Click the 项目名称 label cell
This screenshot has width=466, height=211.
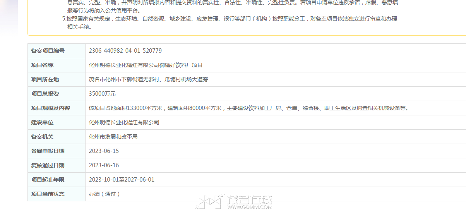click(57, 65)
